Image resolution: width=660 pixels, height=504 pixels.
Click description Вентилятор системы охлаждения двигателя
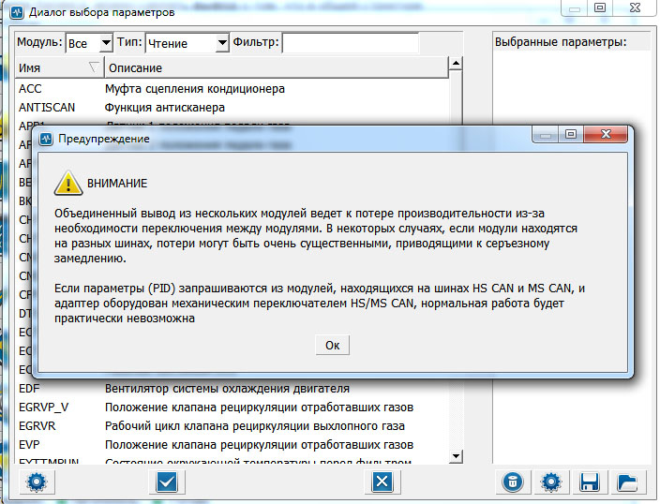point(227,389)
